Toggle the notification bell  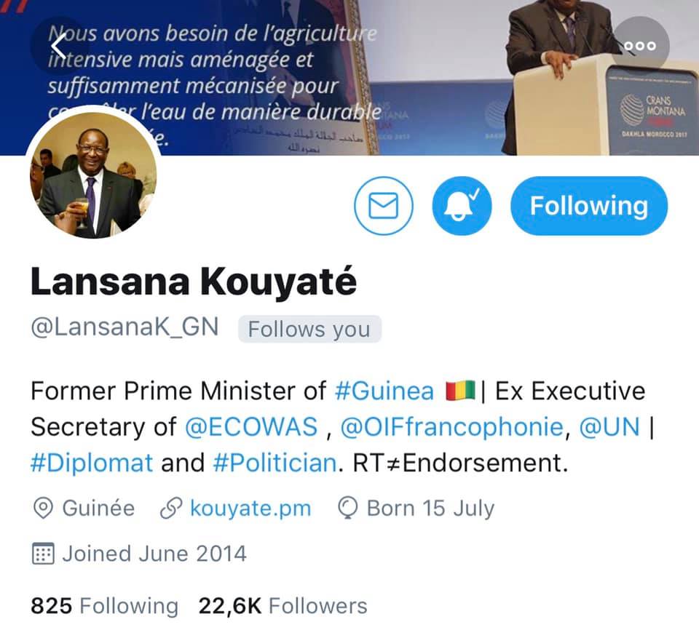point(462,206)
